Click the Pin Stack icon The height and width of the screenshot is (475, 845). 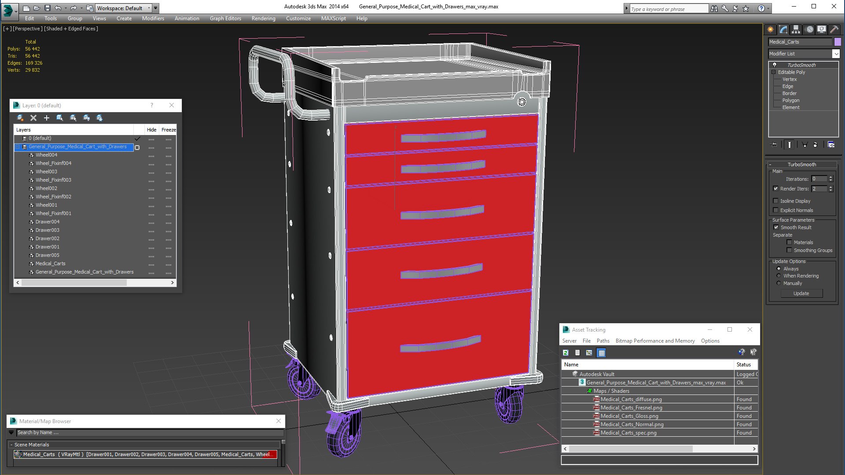[774, 145]
